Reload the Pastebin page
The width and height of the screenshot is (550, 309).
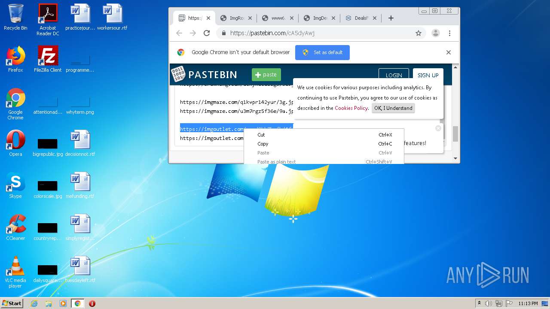207,33
